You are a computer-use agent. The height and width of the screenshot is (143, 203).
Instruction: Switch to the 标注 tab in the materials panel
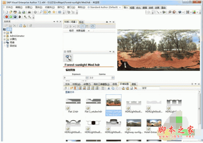click(x=81, y=22)
